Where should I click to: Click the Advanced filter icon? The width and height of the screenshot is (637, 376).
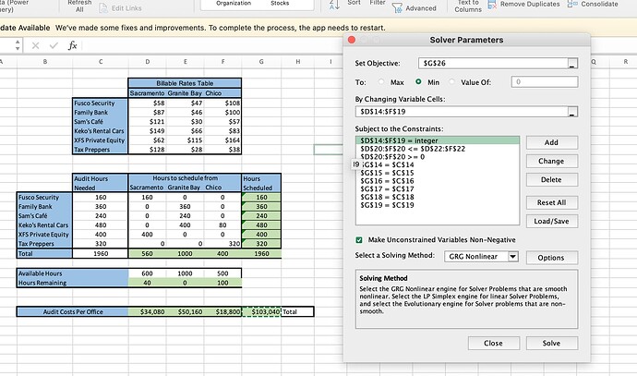click(x=397, y=7)
